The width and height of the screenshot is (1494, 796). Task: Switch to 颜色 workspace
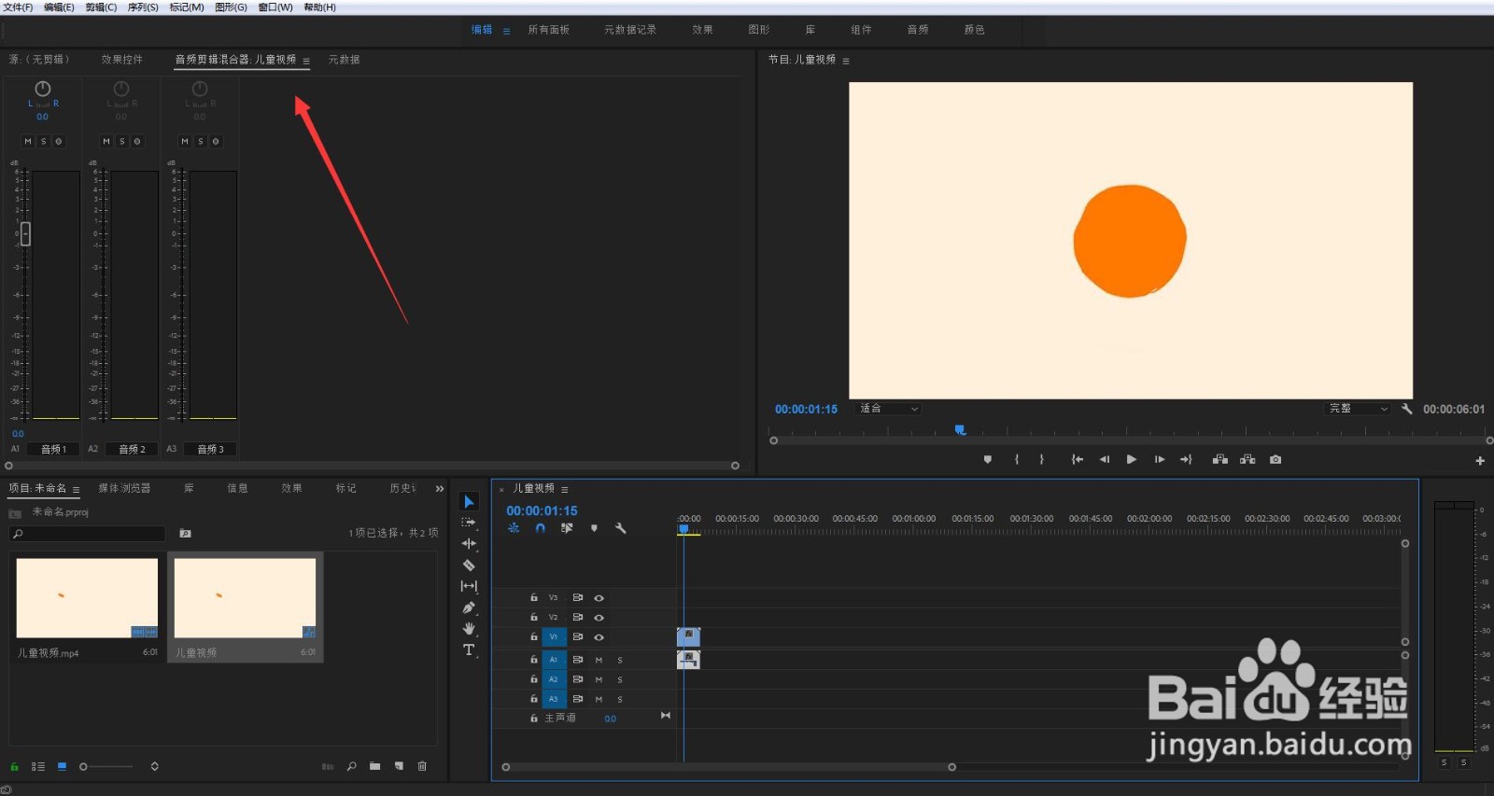click(975, 30)
